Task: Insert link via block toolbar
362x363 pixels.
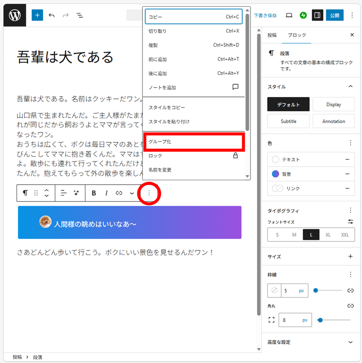Action: [119, 193]
